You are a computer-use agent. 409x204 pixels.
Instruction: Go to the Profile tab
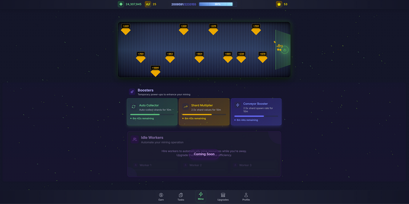246,197
